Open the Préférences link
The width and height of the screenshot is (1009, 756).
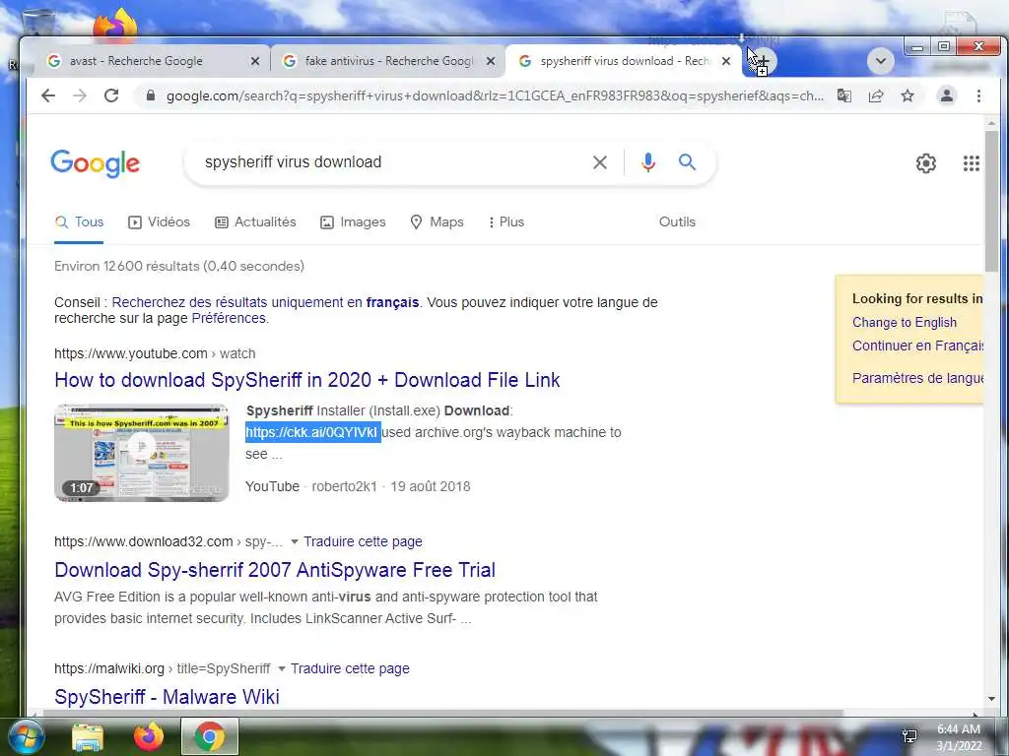pyautogui.click(x=229, y=318)
